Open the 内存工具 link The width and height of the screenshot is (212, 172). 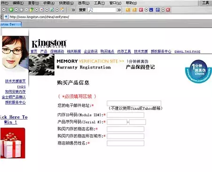124,52
